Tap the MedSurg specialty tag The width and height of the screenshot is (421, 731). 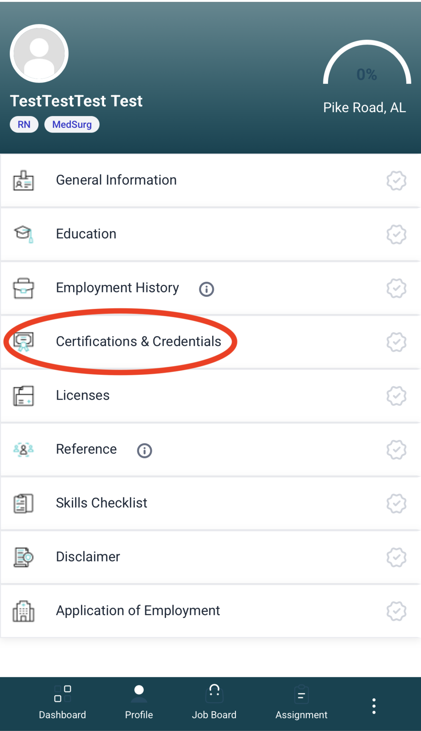pos(72,125)
